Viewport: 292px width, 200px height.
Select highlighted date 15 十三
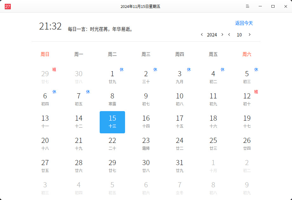tap(112, 122)
